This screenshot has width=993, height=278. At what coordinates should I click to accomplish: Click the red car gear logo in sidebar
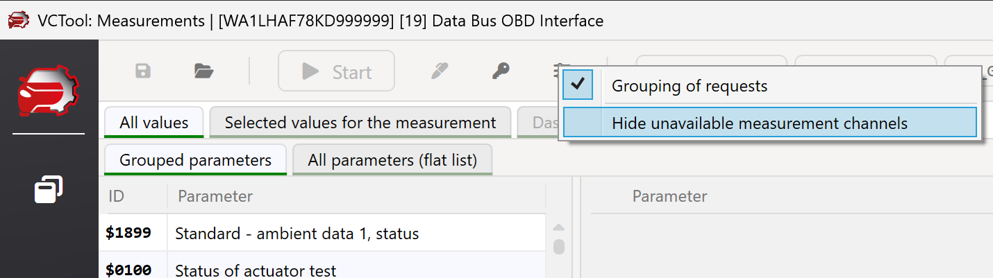(49, 92)
